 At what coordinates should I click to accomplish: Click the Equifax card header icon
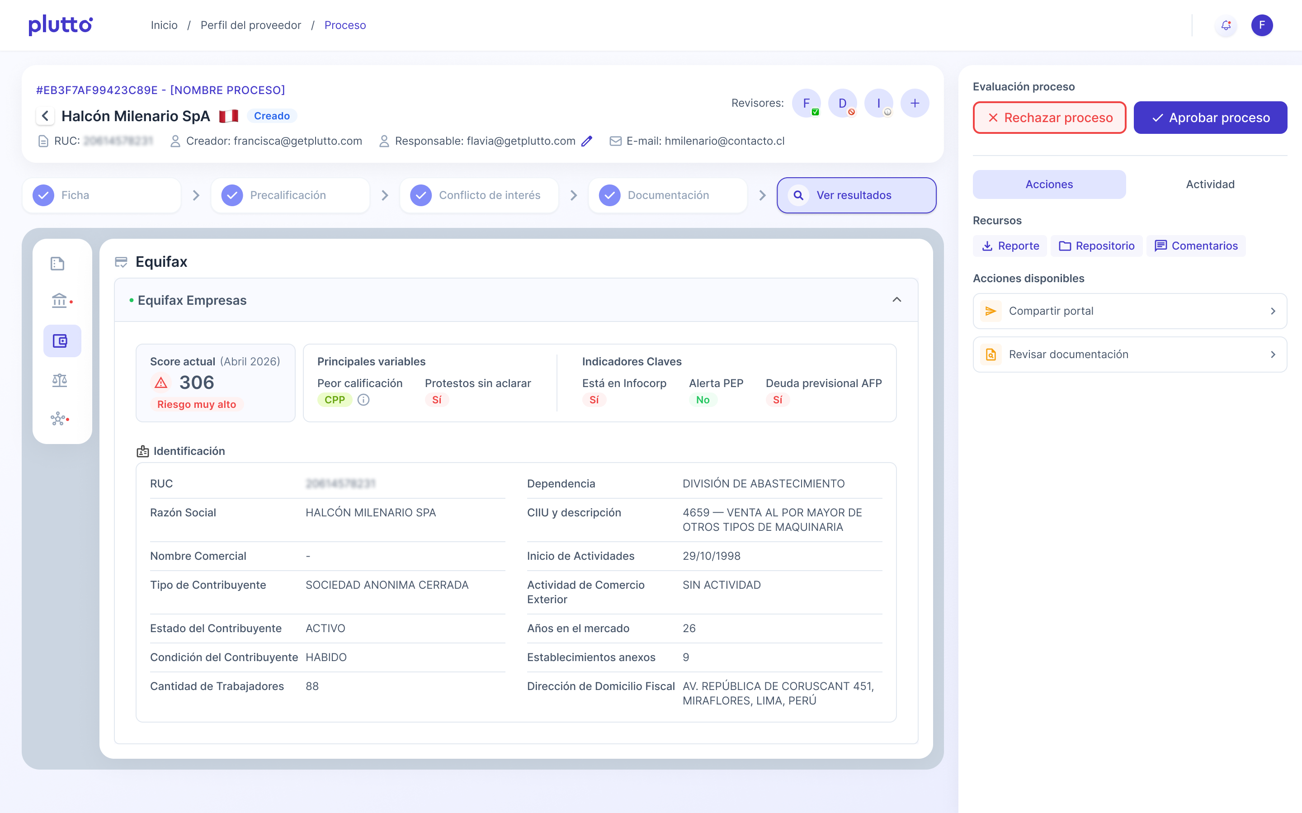pyautogui.click(x=121, y=262)
